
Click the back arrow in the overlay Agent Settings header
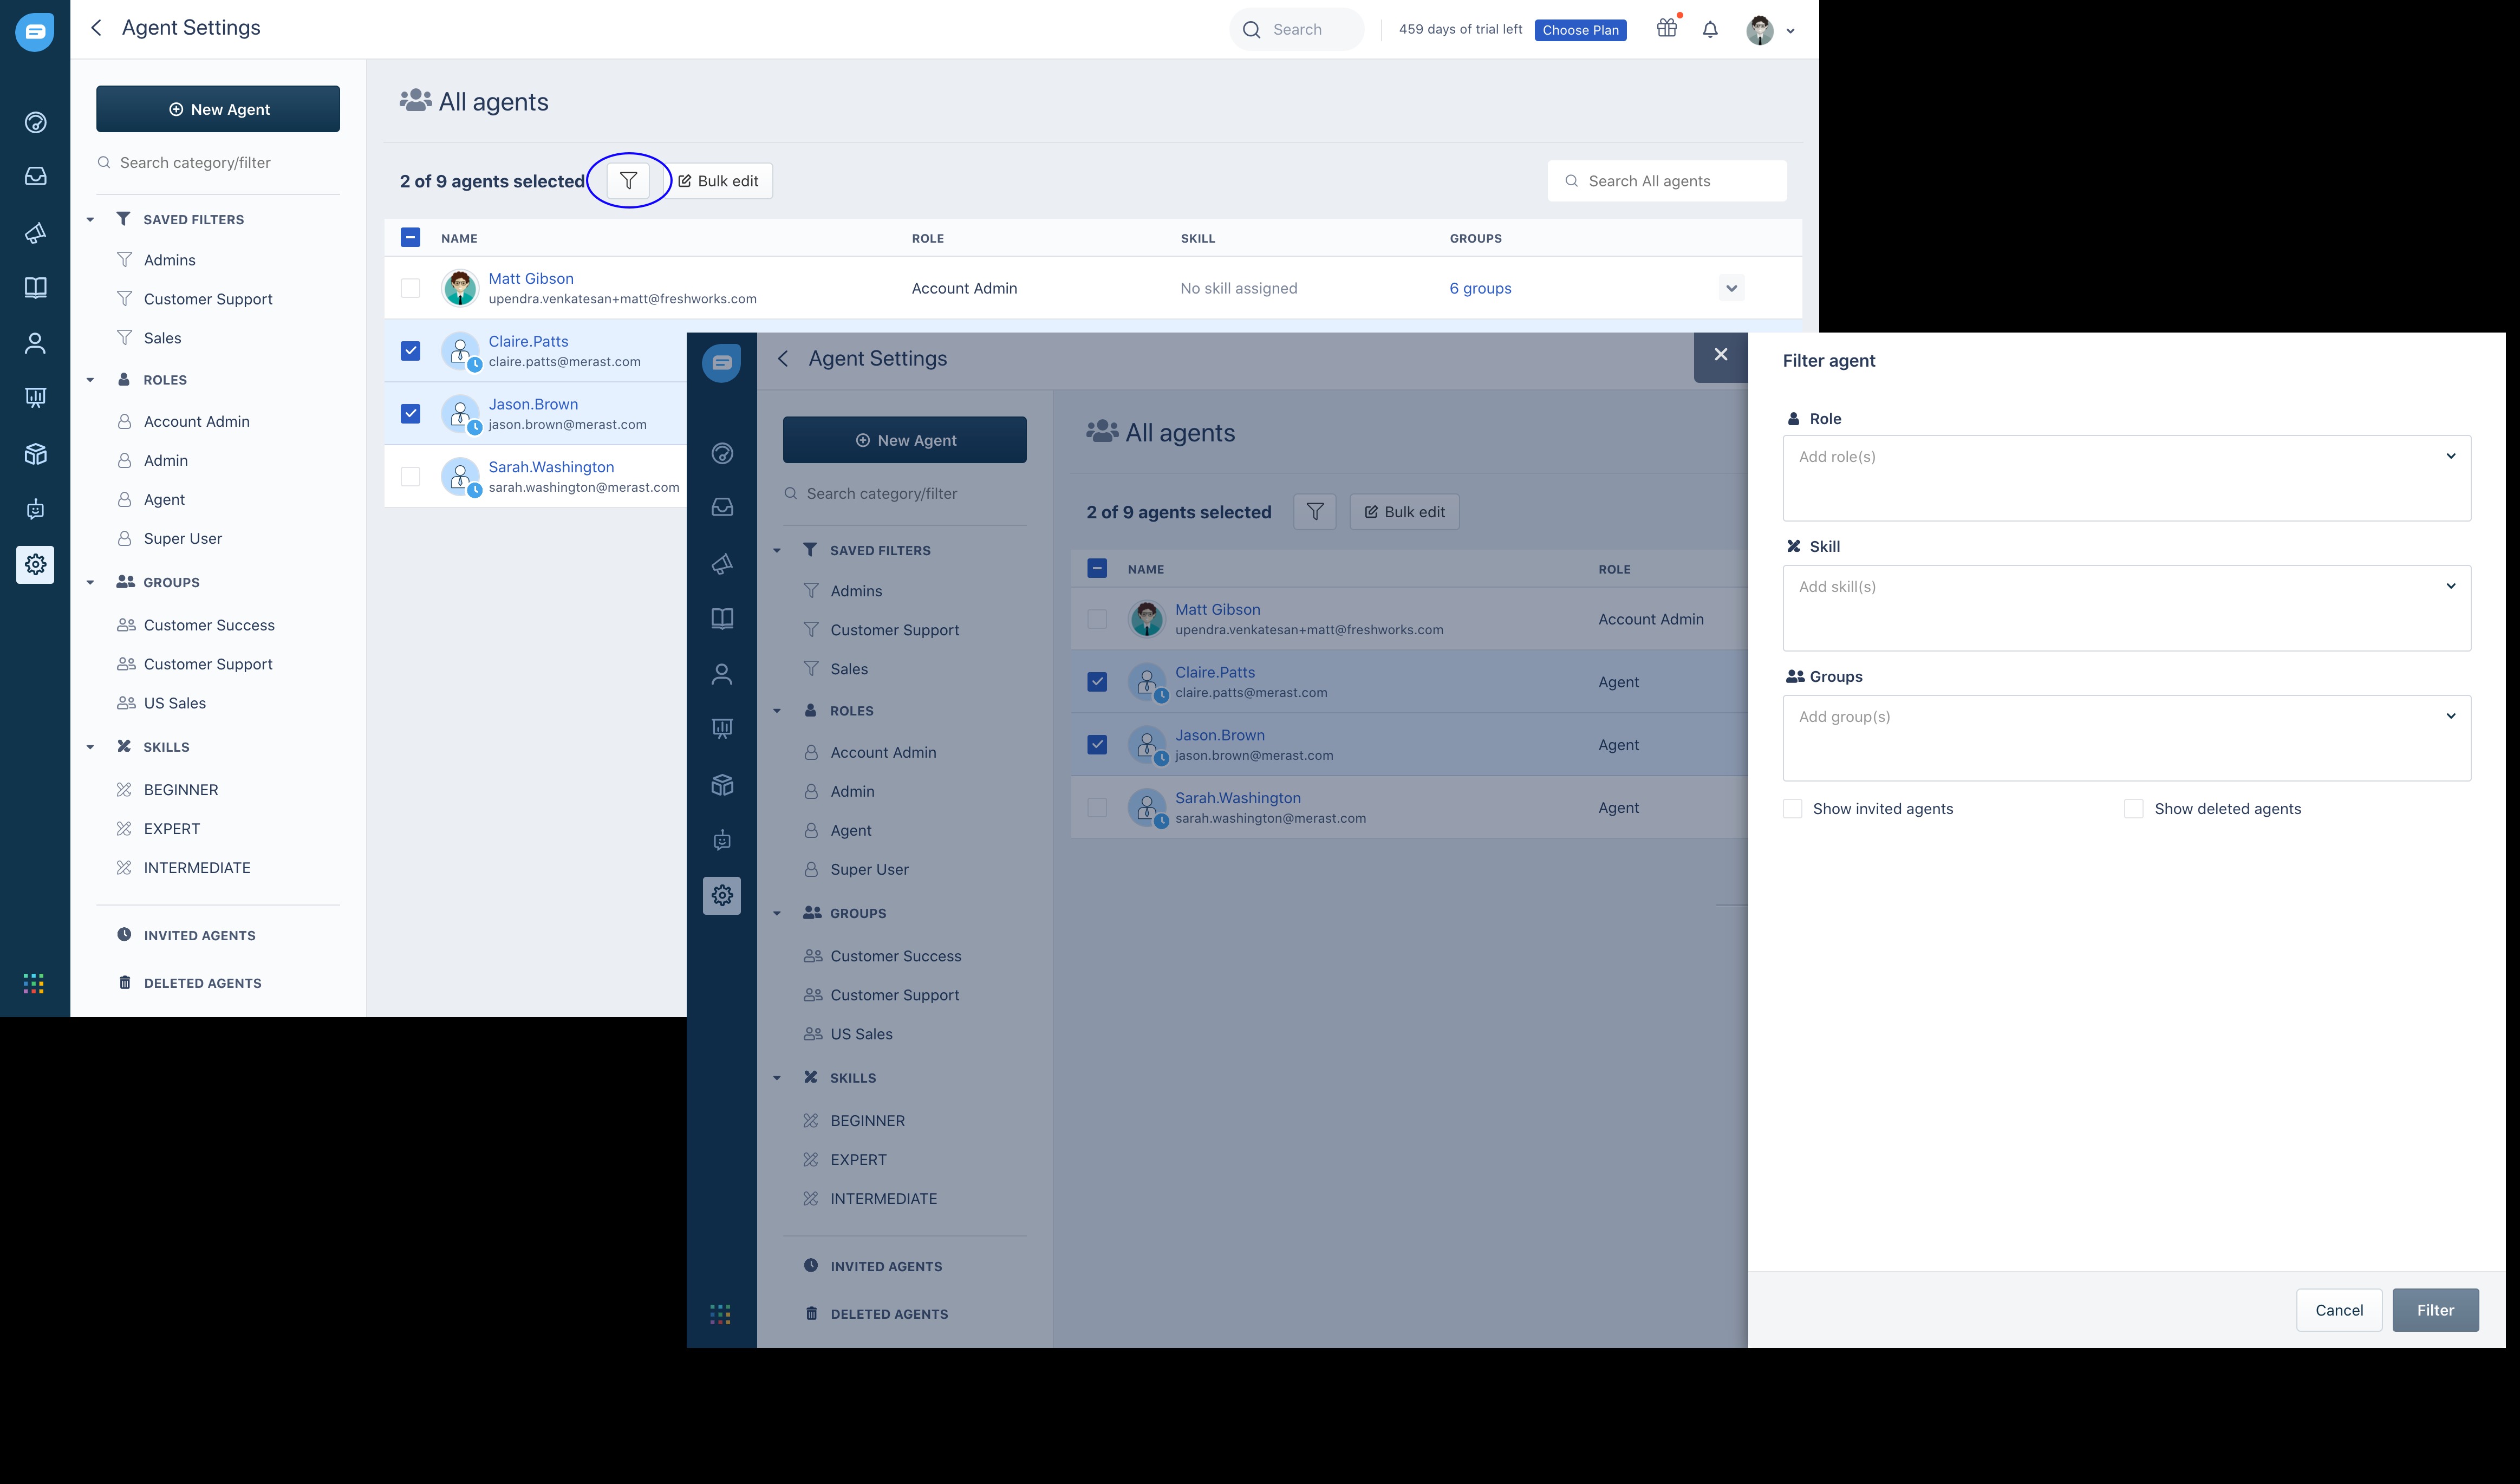[783, 359]
